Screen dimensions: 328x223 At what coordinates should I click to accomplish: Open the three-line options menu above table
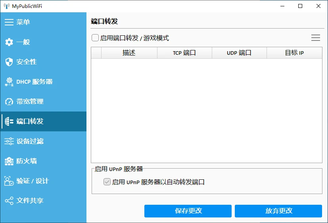315,38
